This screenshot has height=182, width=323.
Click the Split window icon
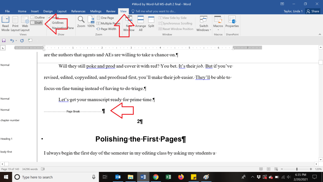pos(151,22)
